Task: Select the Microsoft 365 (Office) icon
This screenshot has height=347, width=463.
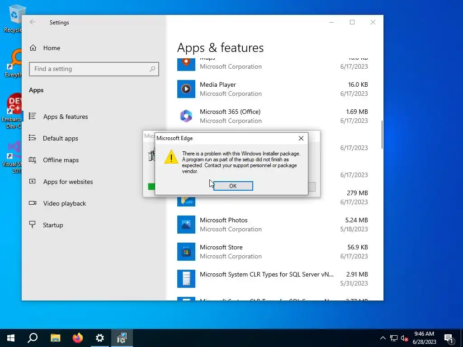Action: pos(186,116)
